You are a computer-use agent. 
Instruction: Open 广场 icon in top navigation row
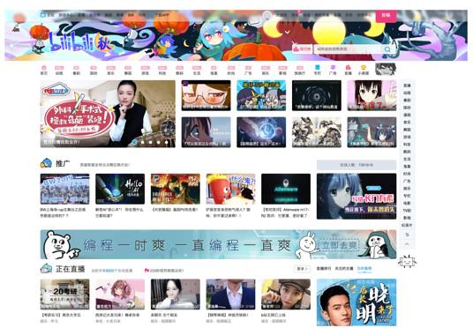pos(333,70)
